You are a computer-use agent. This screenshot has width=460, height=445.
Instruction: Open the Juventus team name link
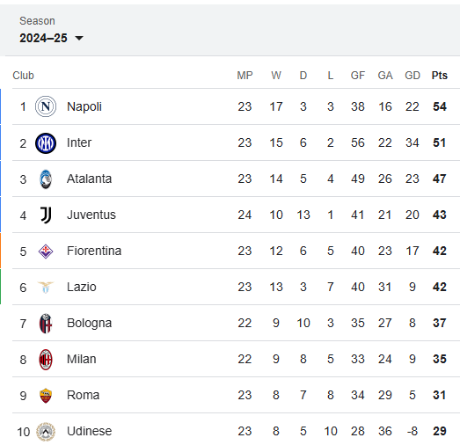pyautogui.click(x=91, y=215)
